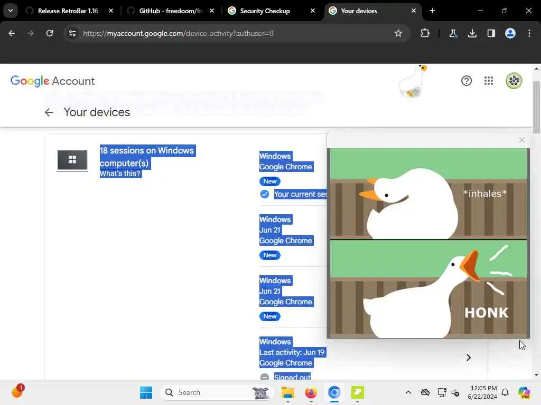
Task: Open Chromium browser taskbar icon
Action: tap(334, 392)
